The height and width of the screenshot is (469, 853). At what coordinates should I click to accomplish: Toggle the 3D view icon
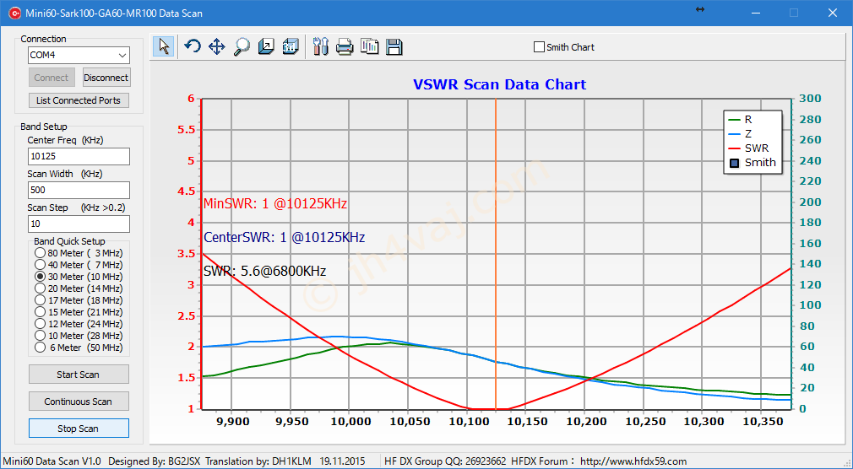click(291, 46)
